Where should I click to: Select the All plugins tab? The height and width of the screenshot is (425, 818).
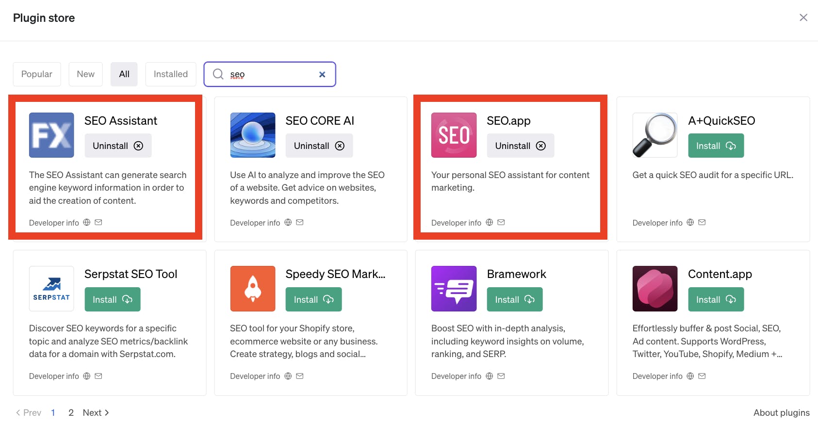coord(124,74)
